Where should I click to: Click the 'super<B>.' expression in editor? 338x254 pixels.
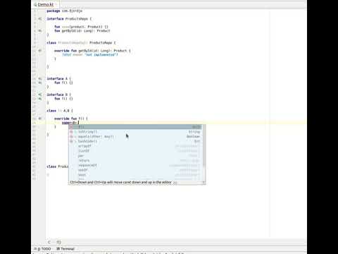pyautogui.click(x=70, y=123)
